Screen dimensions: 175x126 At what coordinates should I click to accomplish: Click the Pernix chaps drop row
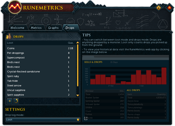point(147,114)
